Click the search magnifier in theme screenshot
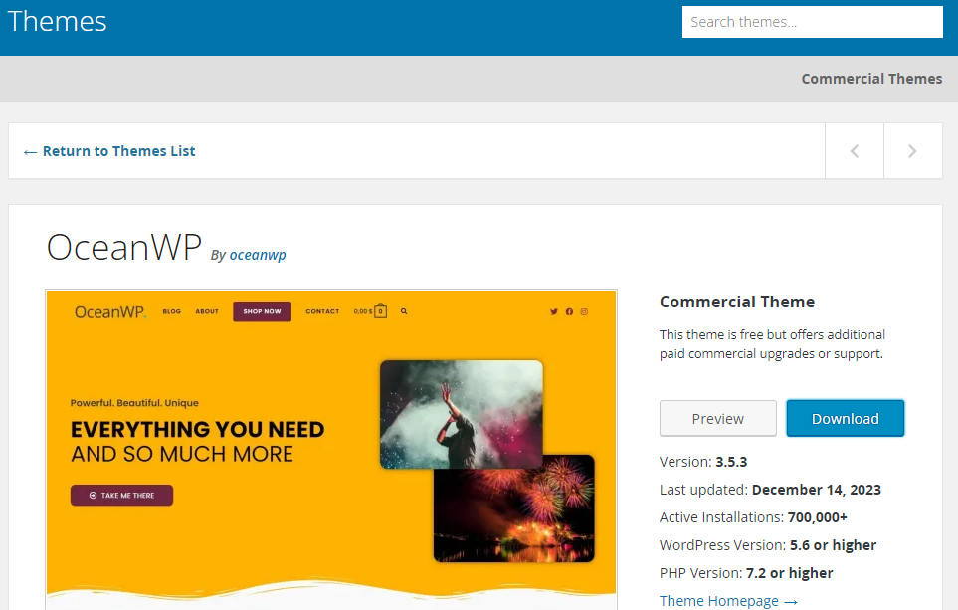Viewport: 958px width, 610px height. tap(404, 311)
